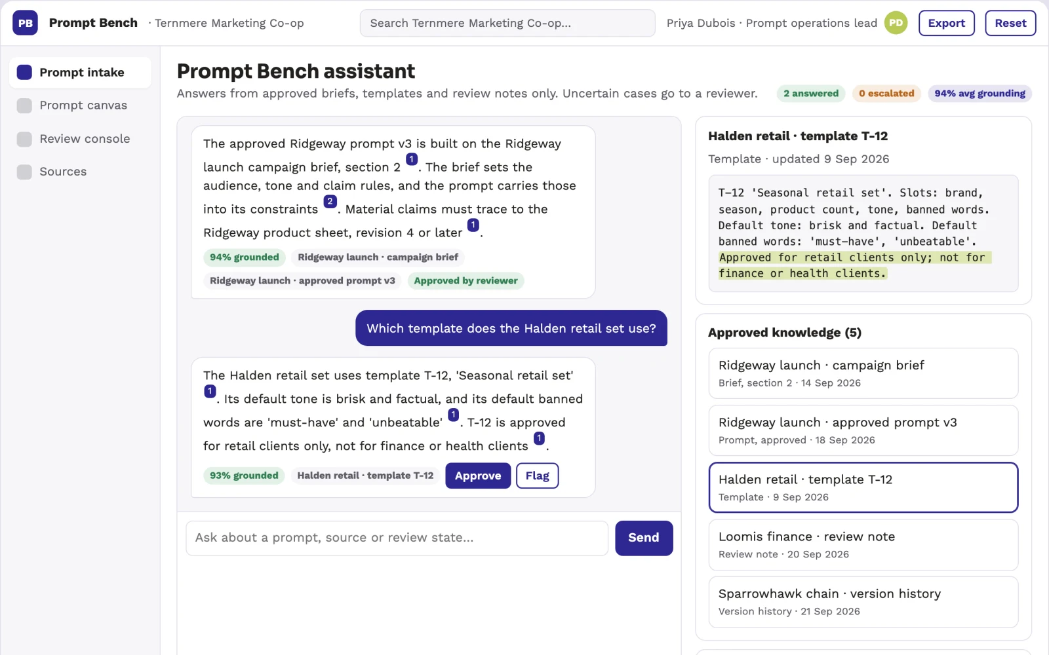Click the 'Which template does the Halden' message
Viewport: 1049px width, 655px height.
pyautogui.click(x=511, y=328)
